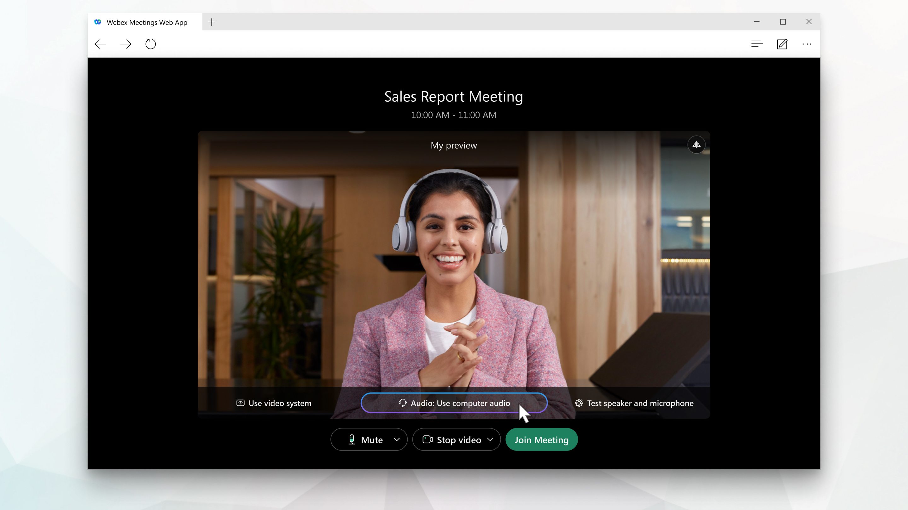Toggle mute using the Mute button
The height and width of the screenshot is (510, 908).
pos(364,439)
